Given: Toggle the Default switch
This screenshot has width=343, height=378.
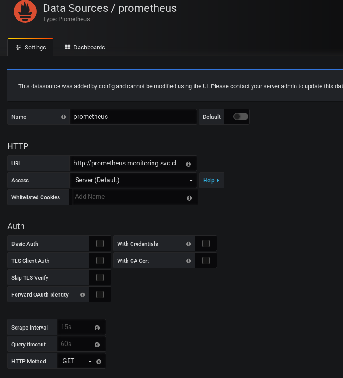Looking at the screenshot, I should click(240, 117).
